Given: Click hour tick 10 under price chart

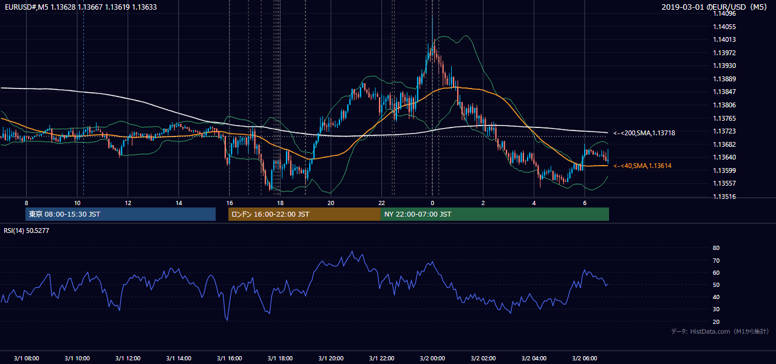Looking at the screenshot, I should 77,203.
